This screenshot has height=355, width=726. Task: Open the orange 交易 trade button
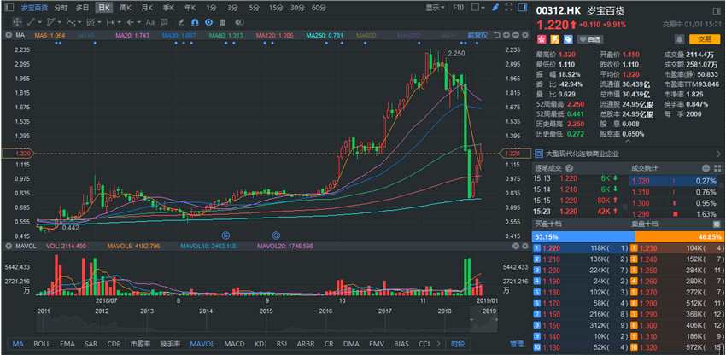[x=705, y=39]
